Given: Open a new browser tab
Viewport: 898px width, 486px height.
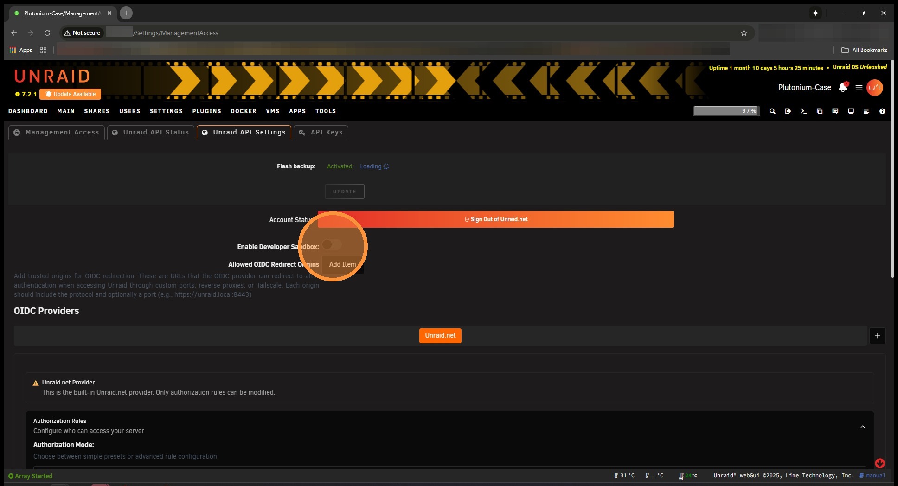Looking at the screenshot, I should pos(126,13).
